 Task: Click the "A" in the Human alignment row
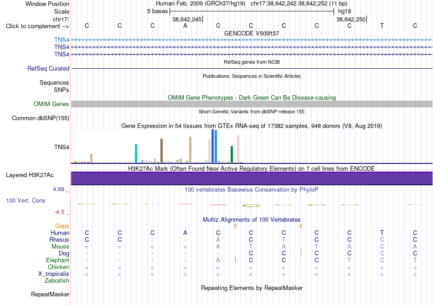185,233
